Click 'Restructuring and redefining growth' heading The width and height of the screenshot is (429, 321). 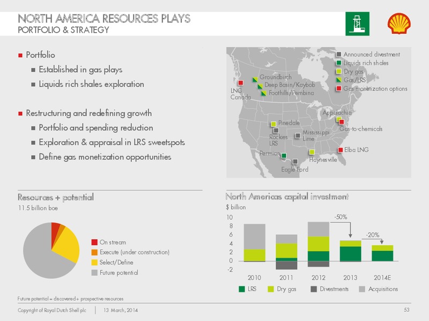[85, 113]
